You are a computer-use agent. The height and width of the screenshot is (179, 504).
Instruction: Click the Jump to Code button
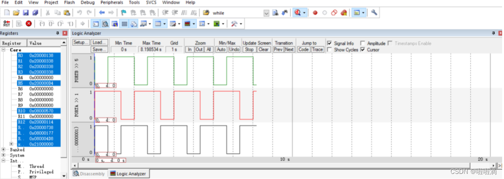click(x=304, y=49)
